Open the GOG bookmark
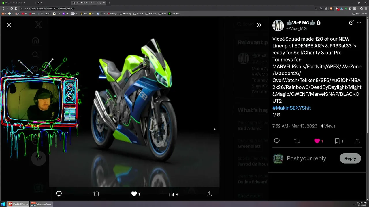 [x=75, y=14]
